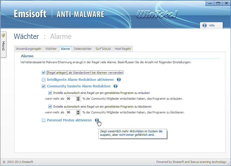The width and height of the screenshot is (231, 166).
Task: Click the resize grip in status bar
Action: coord(229,163)
